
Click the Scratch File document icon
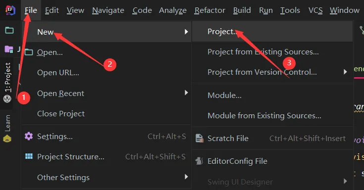pos(200,138)
